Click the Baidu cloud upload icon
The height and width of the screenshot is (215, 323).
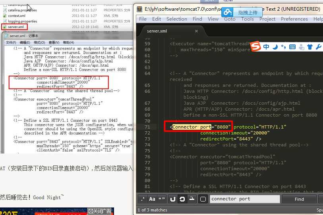[x=227, y=12]
